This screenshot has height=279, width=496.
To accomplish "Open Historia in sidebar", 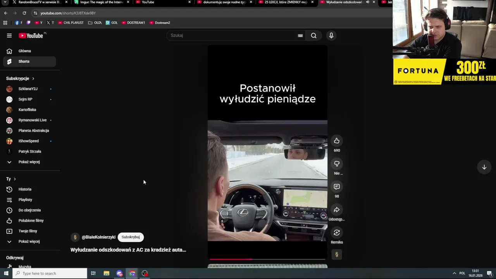I will [x=29, y=189].
